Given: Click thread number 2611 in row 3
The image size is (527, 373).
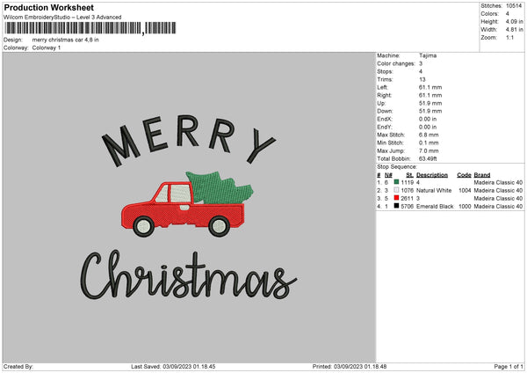Looking at the screenshot, I should (408, 198).
